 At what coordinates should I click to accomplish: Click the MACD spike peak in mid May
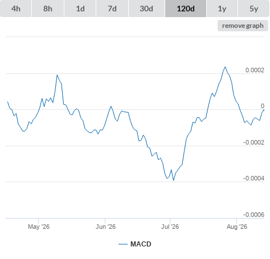tap(57, 75)
